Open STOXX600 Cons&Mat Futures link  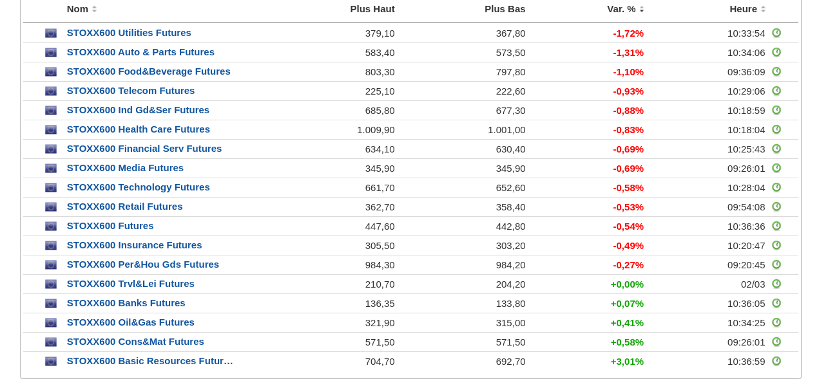click(135, 342)
